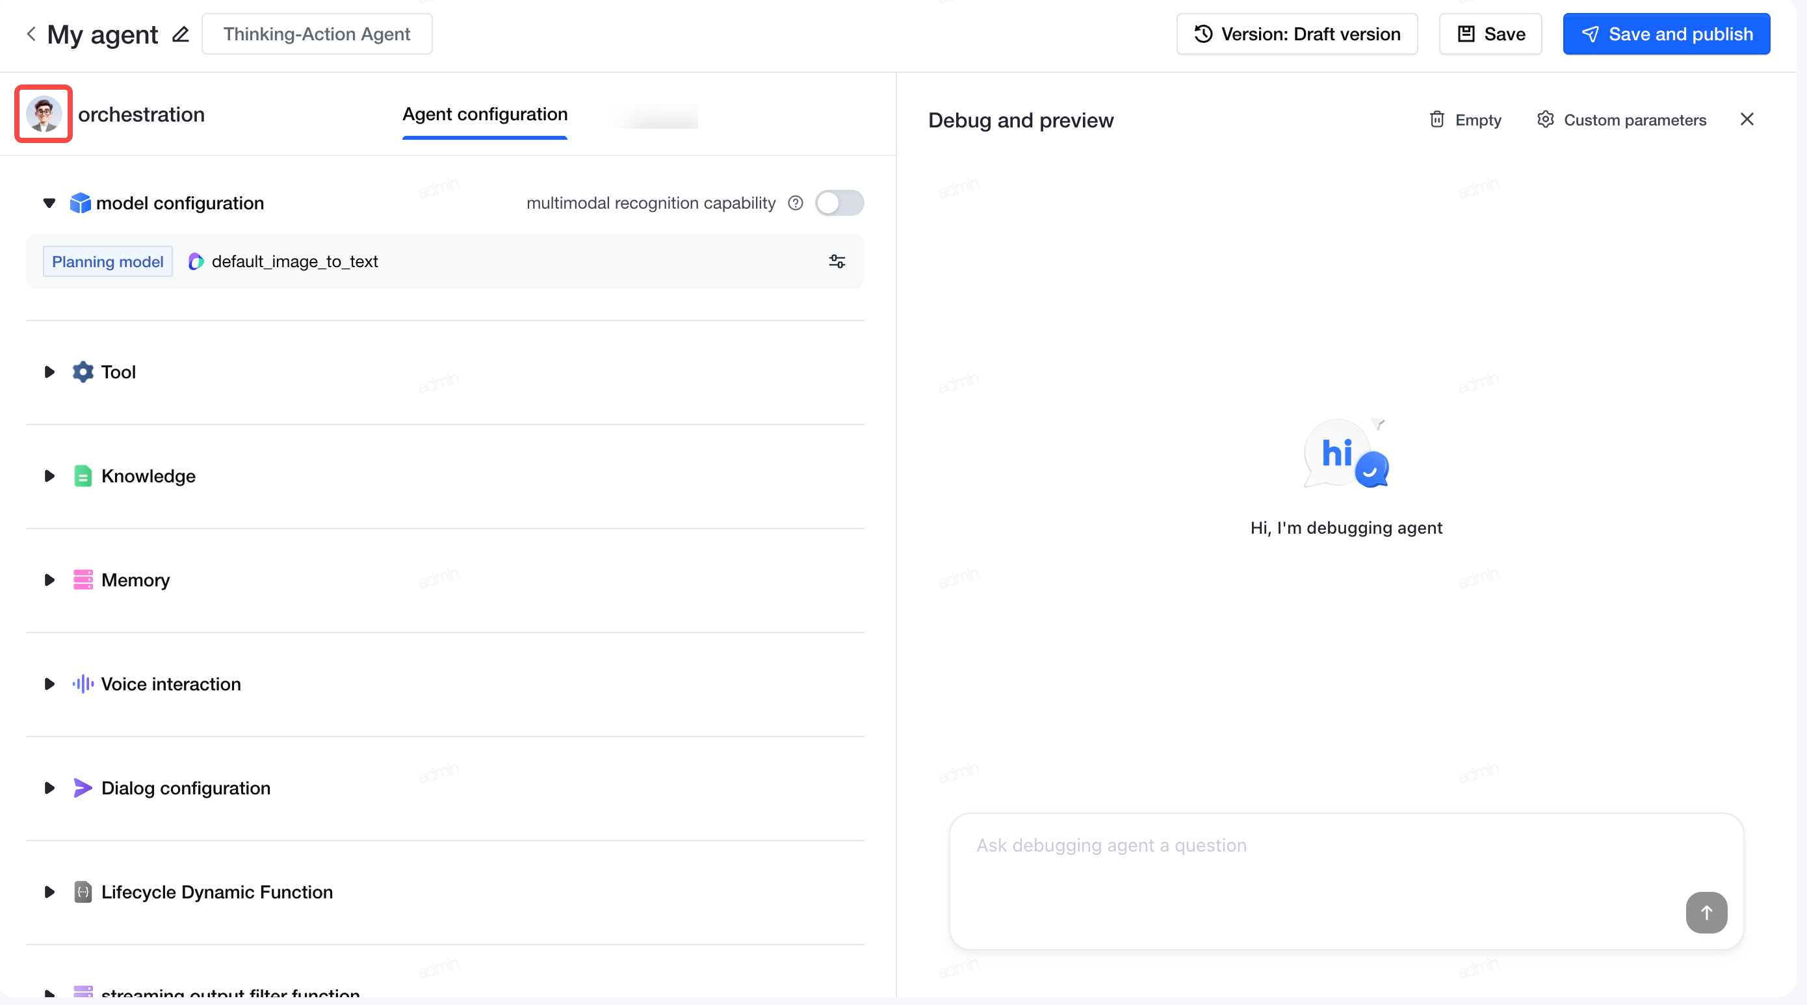Click the multimodal recognition help question icon

click(795, 203)
